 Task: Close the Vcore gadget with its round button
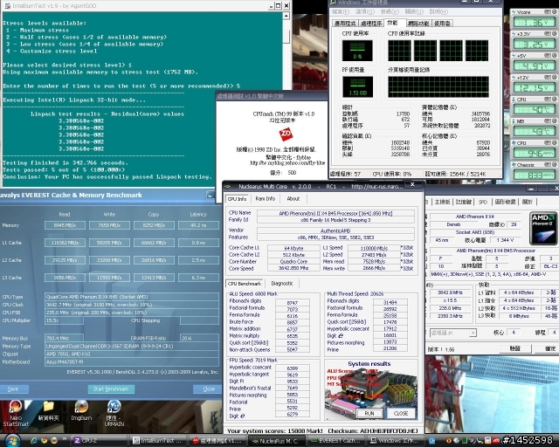[x=555, y=11]
